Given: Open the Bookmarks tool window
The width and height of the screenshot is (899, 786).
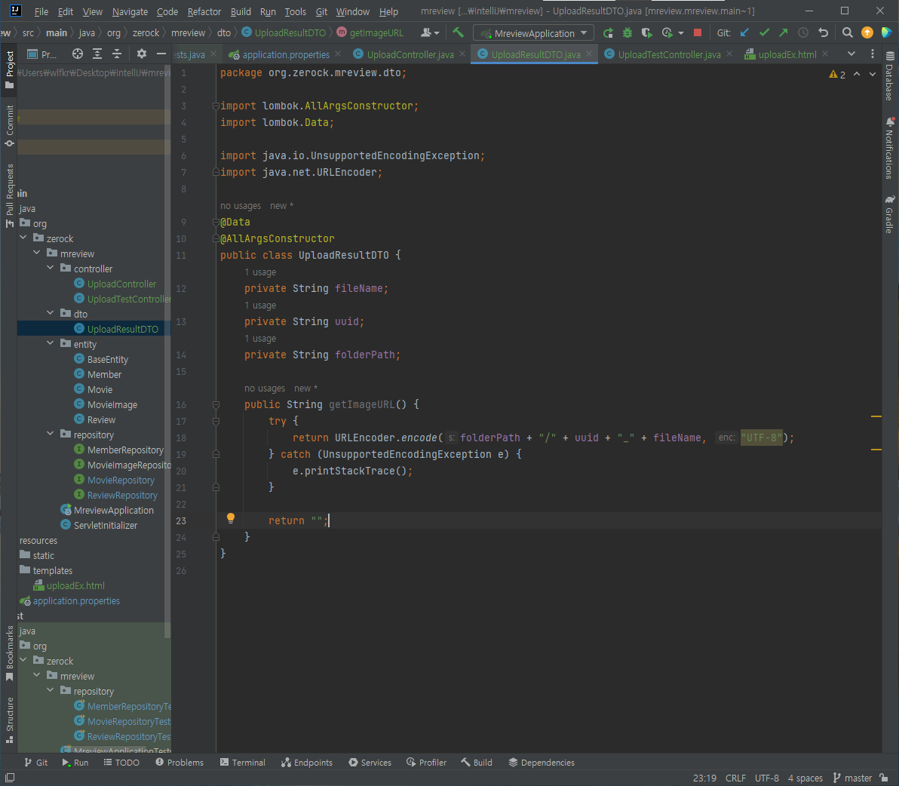Looking at the screenshot, I should 9,653.
